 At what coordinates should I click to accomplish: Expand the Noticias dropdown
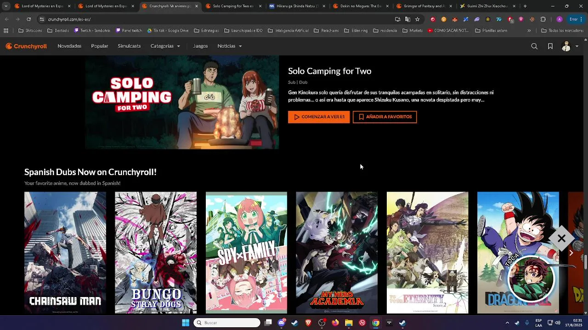click(229, 46)
